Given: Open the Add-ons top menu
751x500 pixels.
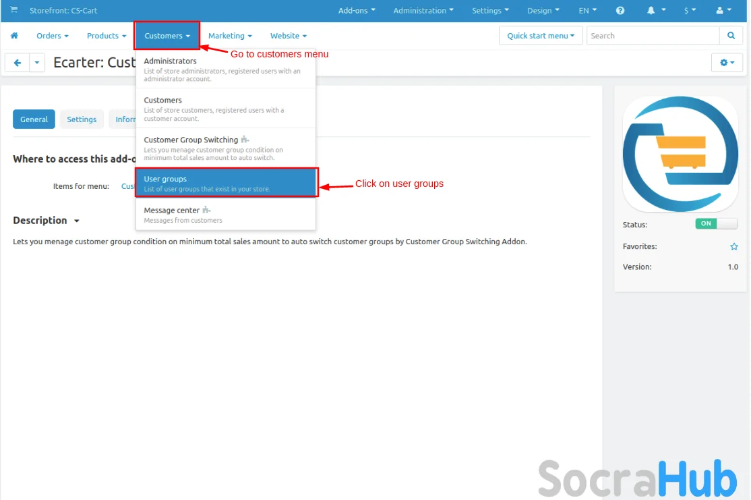Looking at the screenshot, I should pos(357,11).
